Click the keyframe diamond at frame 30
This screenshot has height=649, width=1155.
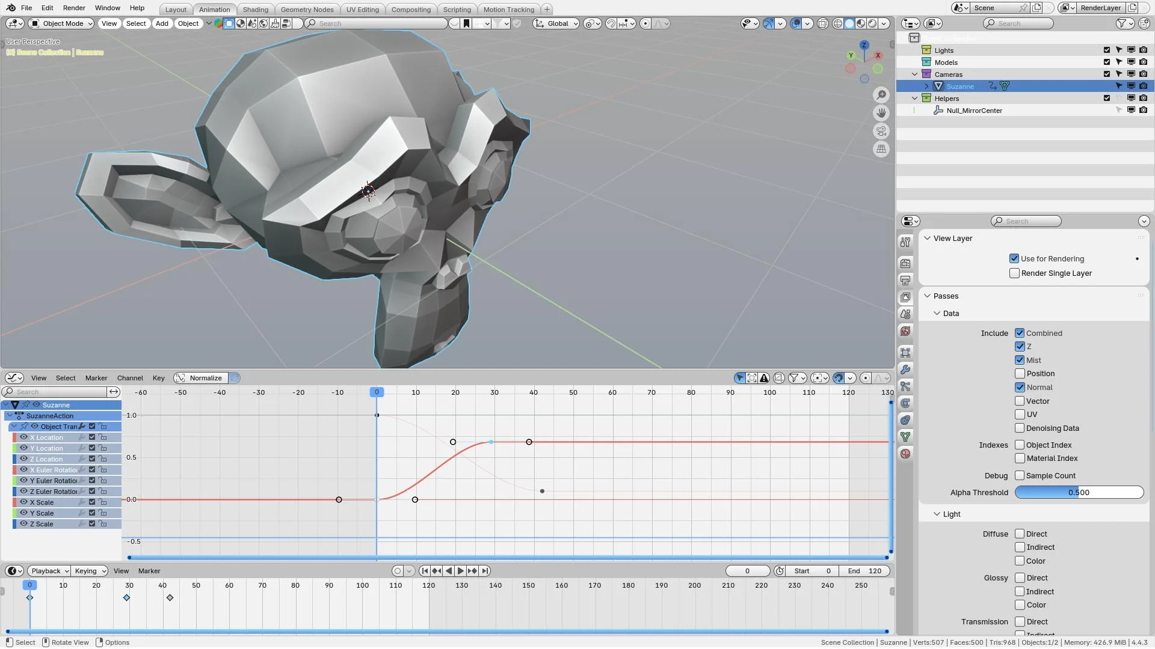coord(126,598)
